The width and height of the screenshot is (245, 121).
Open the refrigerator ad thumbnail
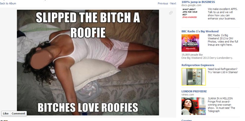click(x=194, y=77)
